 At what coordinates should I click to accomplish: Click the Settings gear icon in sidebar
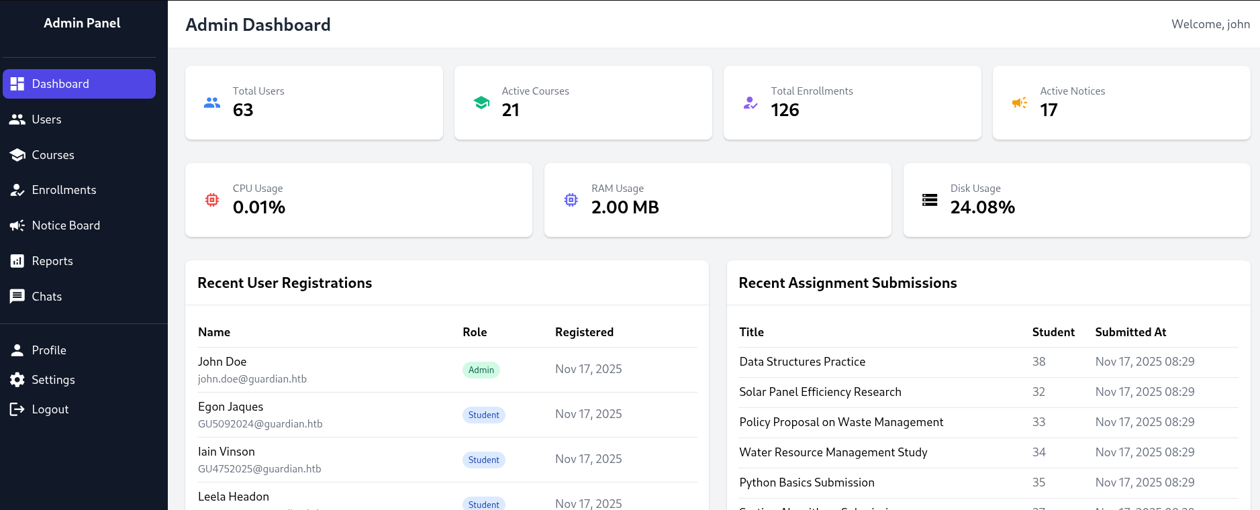point(17,380)
